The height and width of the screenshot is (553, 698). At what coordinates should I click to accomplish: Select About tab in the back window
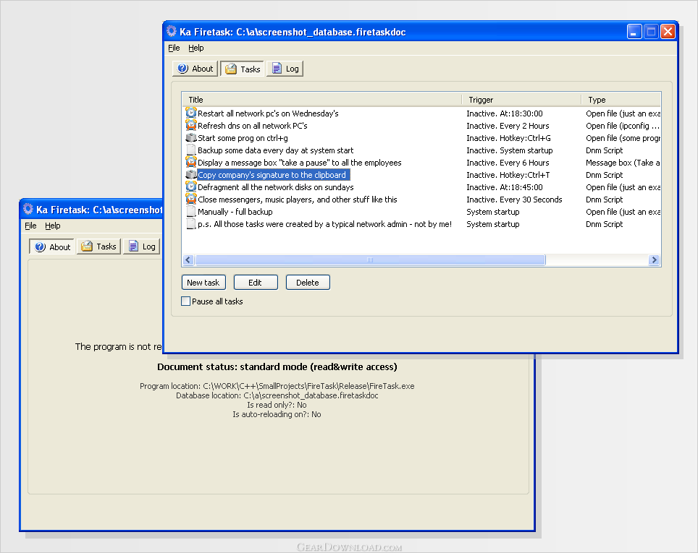coord(52,247)
